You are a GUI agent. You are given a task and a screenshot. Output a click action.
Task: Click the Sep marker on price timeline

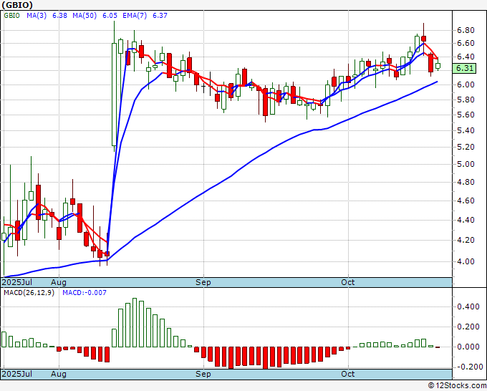tap(203, 282)
